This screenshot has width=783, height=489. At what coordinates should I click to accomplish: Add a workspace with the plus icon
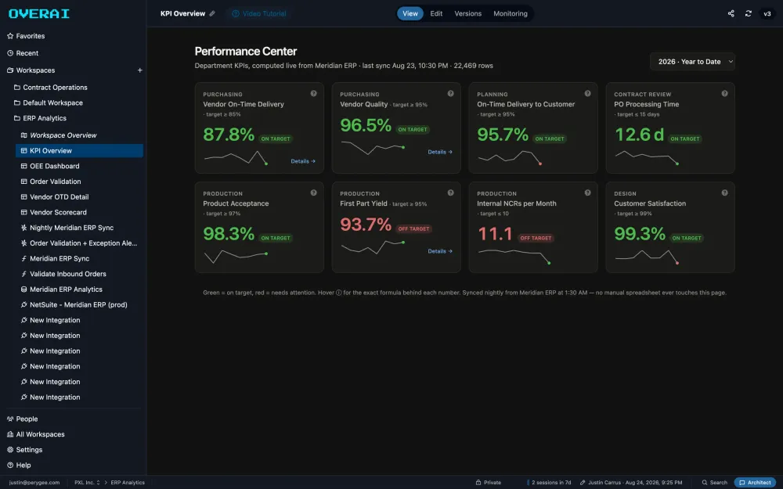point(140,70)
